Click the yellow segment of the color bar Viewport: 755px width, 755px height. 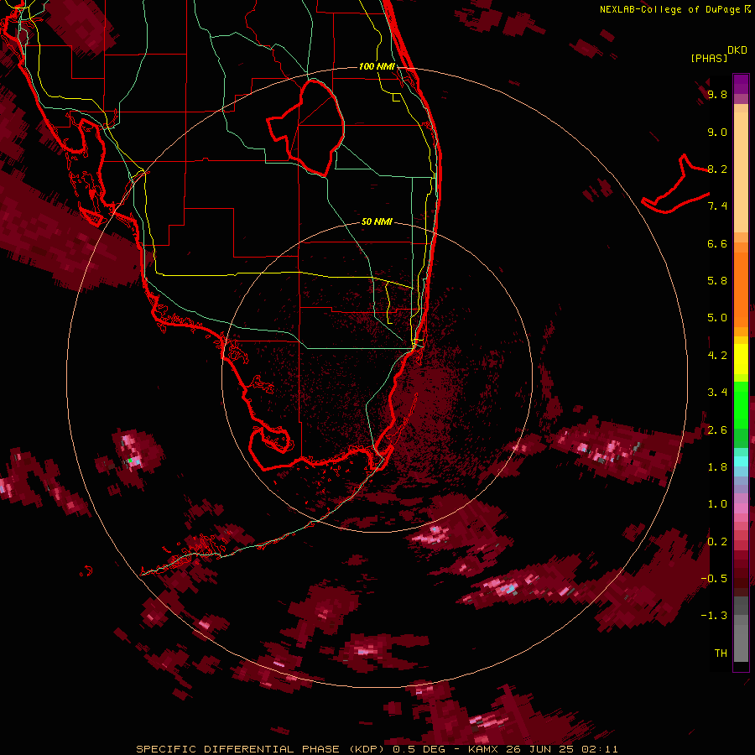coord(741,359)
